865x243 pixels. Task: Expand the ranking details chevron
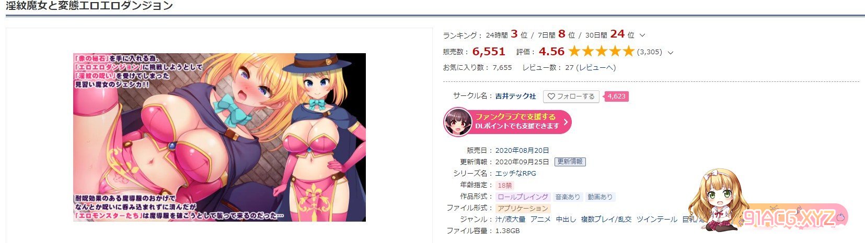pyautogui.click(x=642, y=35)
